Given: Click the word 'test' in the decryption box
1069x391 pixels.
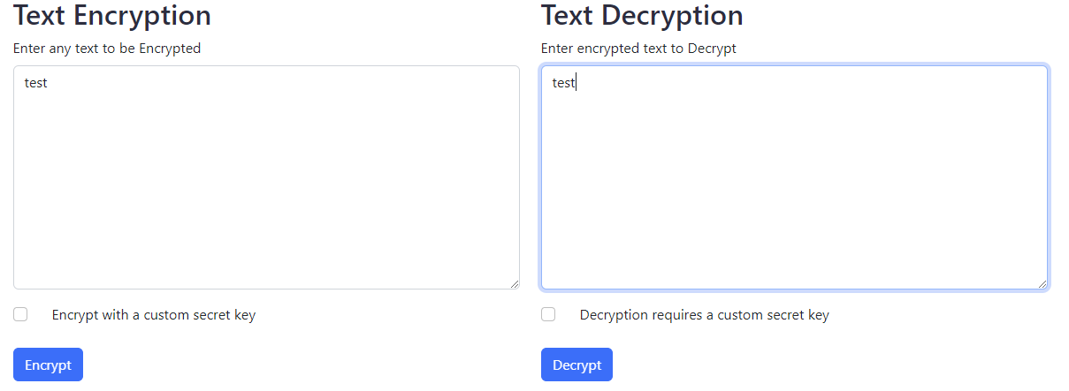Looking at the screenshot, I should click(563, 83).
